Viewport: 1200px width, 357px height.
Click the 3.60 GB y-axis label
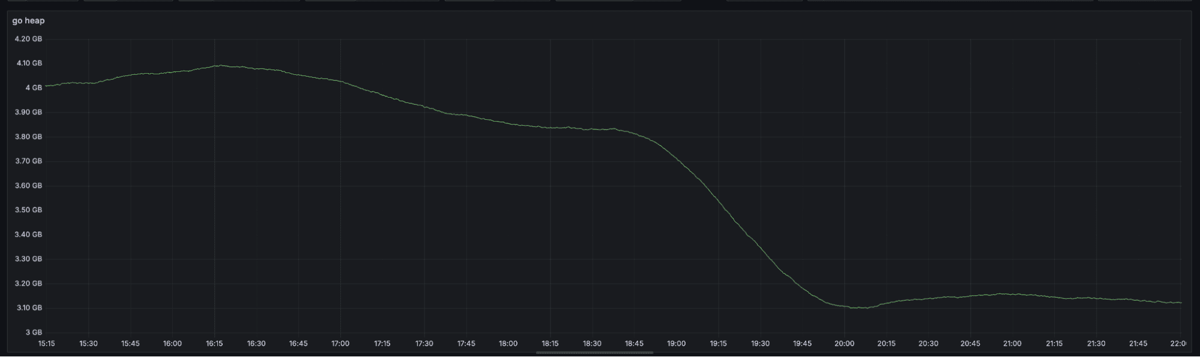click(28, 186)
